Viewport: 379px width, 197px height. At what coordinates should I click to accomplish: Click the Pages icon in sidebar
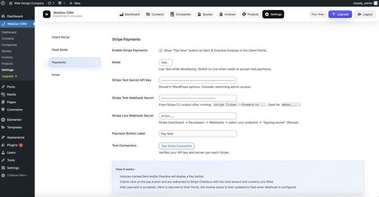pos(3,102)
